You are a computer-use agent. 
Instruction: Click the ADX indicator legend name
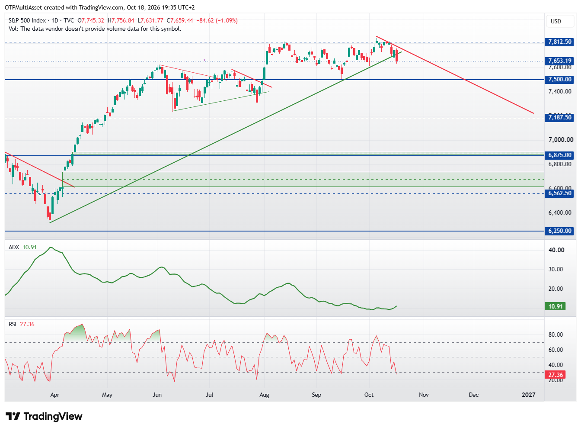tap(14, 247)
